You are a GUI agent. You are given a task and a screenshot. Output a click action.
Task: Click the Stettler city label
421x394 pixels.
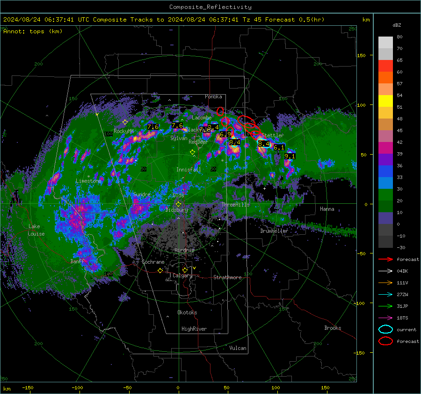(273, 135)
